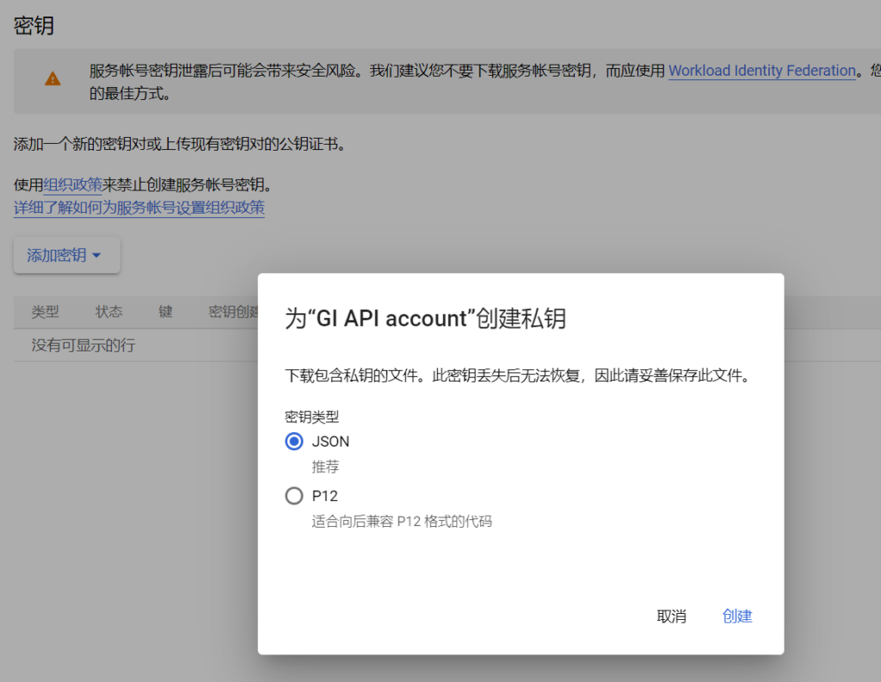
Task: Open the 添加密钥 dropdown button
Action: [x=66, y=255]
